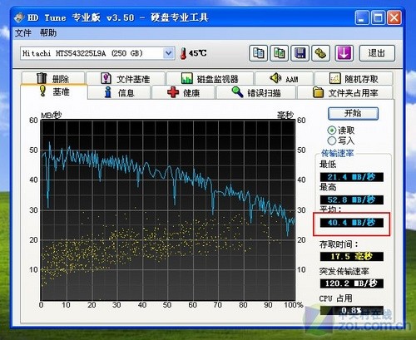Click the copy screenshot toolbar icon

(x=279, y=53)
